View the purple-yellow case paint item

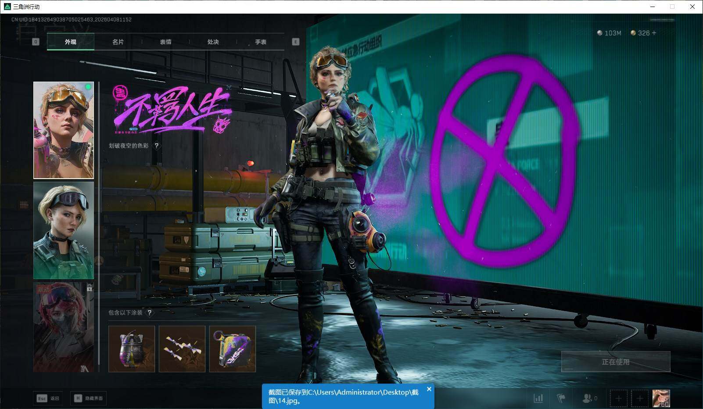233,349
